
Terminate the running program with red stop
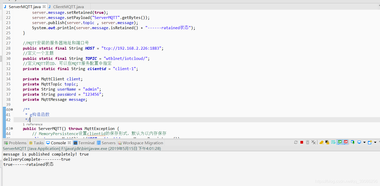[x=302, y=142]
